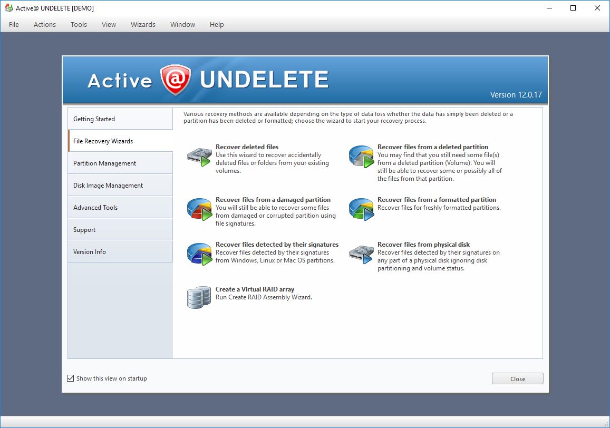Click the Create a Virtual RAID array icon
This screenshot has height=428, width=610.
tap(198, 297)
